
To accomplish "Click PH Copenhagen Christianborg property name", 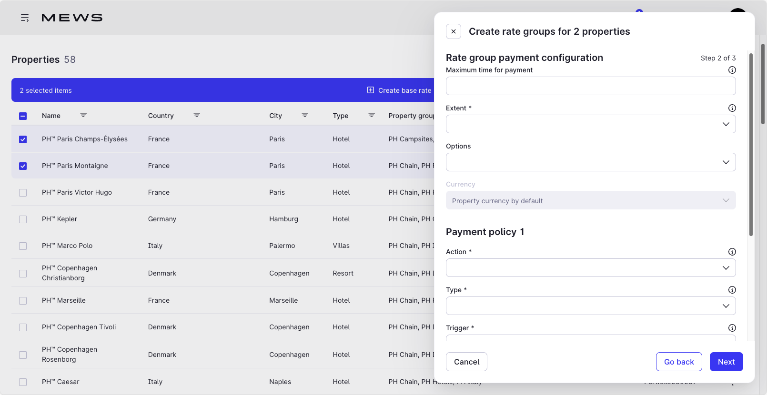I will [x=70, y=273].
